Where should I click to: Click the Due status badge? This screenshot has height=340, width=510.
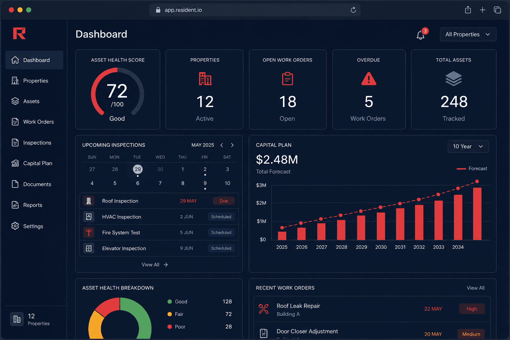click(x=224, y=201)
